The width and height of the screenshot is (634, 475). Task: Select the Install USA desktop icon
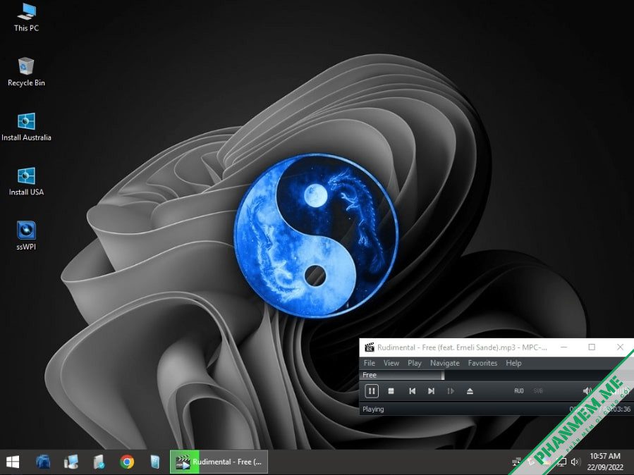(26, 182)
